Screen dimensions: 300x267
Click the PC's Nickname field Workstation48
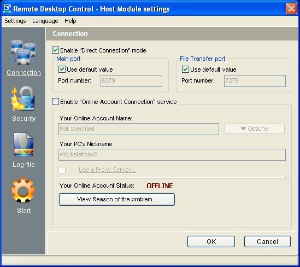pyautogui.click(x=172, y=155)
